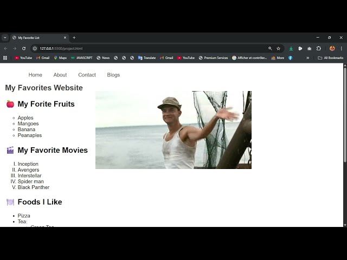The width and height of the screenshot is (347, 260).
Task: Go to the Home nav link
Action: [x=35, y=75]
